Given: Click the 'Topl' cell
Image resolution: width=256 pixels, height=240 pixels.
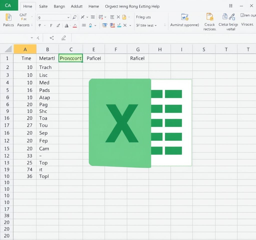Looking at the screenshot, I should click(x=47, y=176).
